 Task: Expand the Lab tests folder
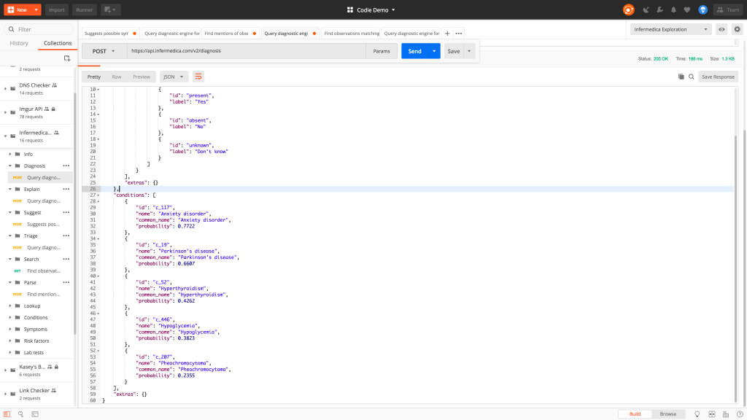coord(10,352)
